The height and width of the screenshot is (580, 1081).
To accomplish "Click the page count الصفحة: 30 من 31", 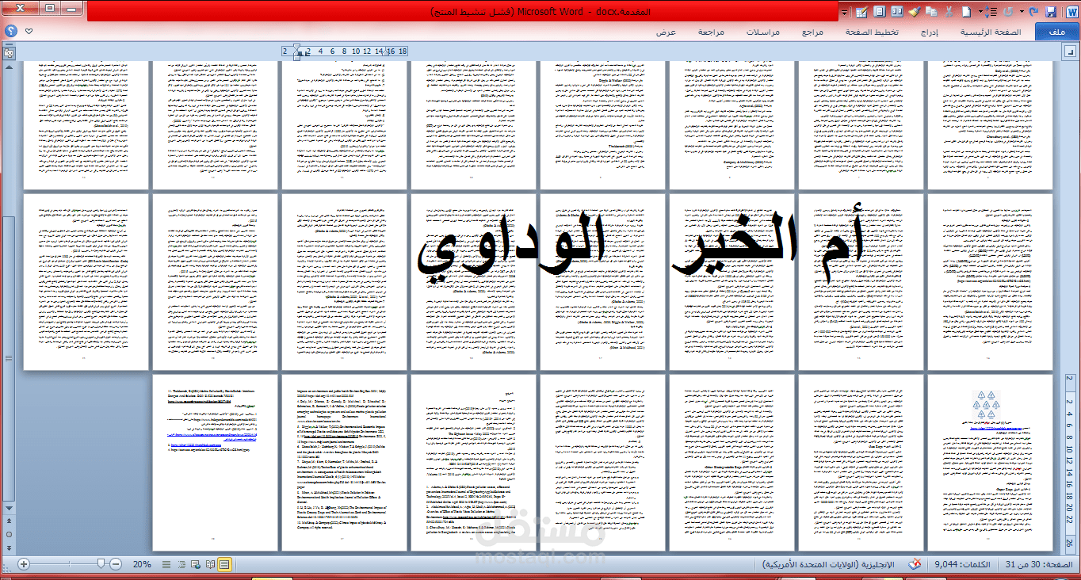I will (1039, 564).
